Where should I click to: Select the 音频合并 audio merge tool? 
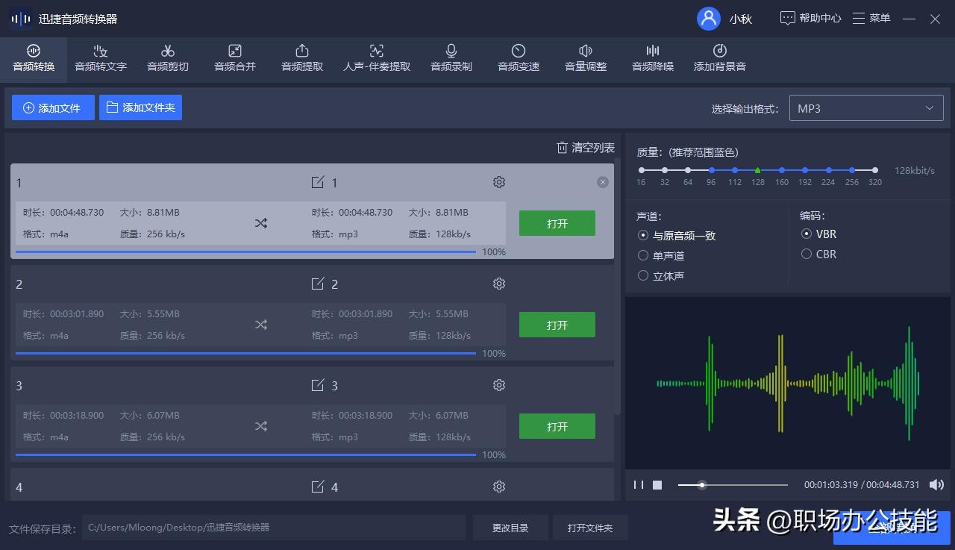235,57
